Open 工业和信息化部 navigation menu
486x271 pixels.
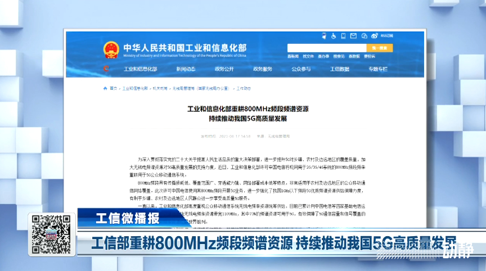pyautogui.click(x=141, y=69)
